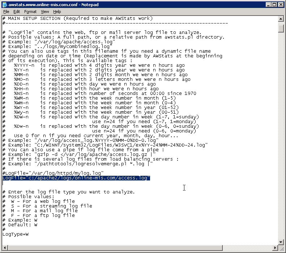Click the Notepad icon in the title bar
Viewport: 286px width, 253px height.
click(5, 4)
